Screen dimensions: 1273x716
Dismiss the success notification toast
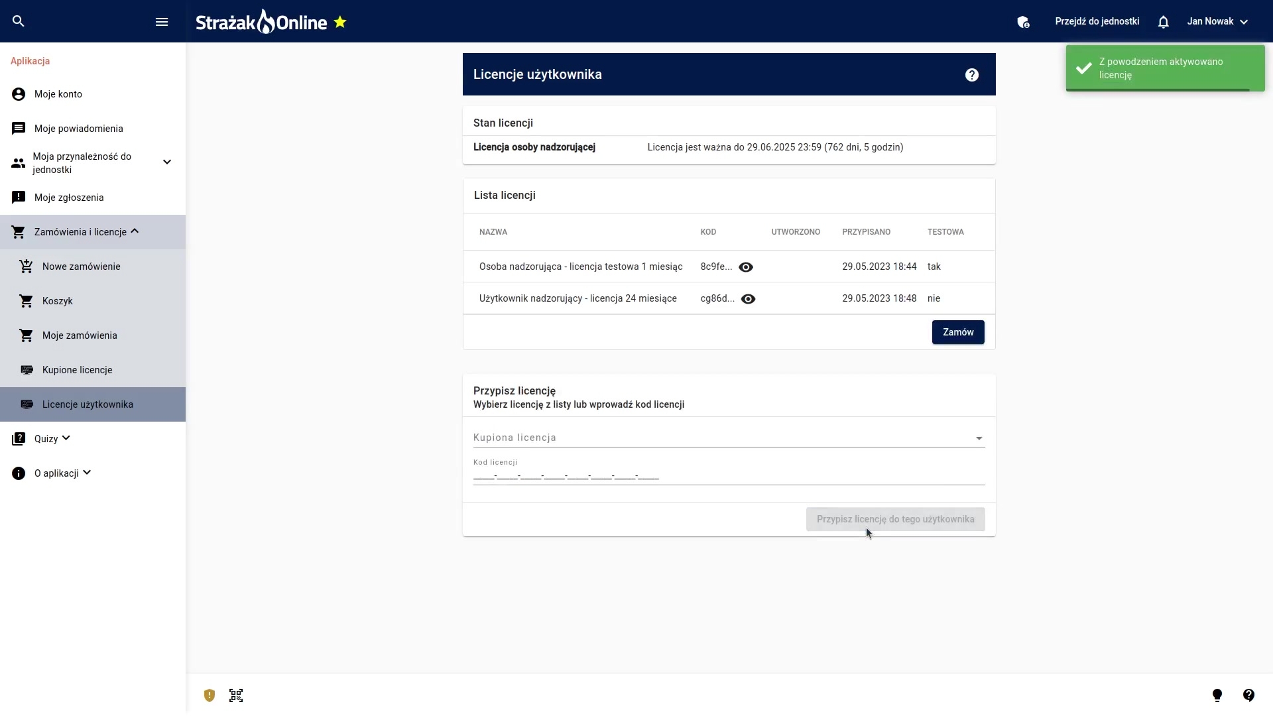[x=1165, y=68]
